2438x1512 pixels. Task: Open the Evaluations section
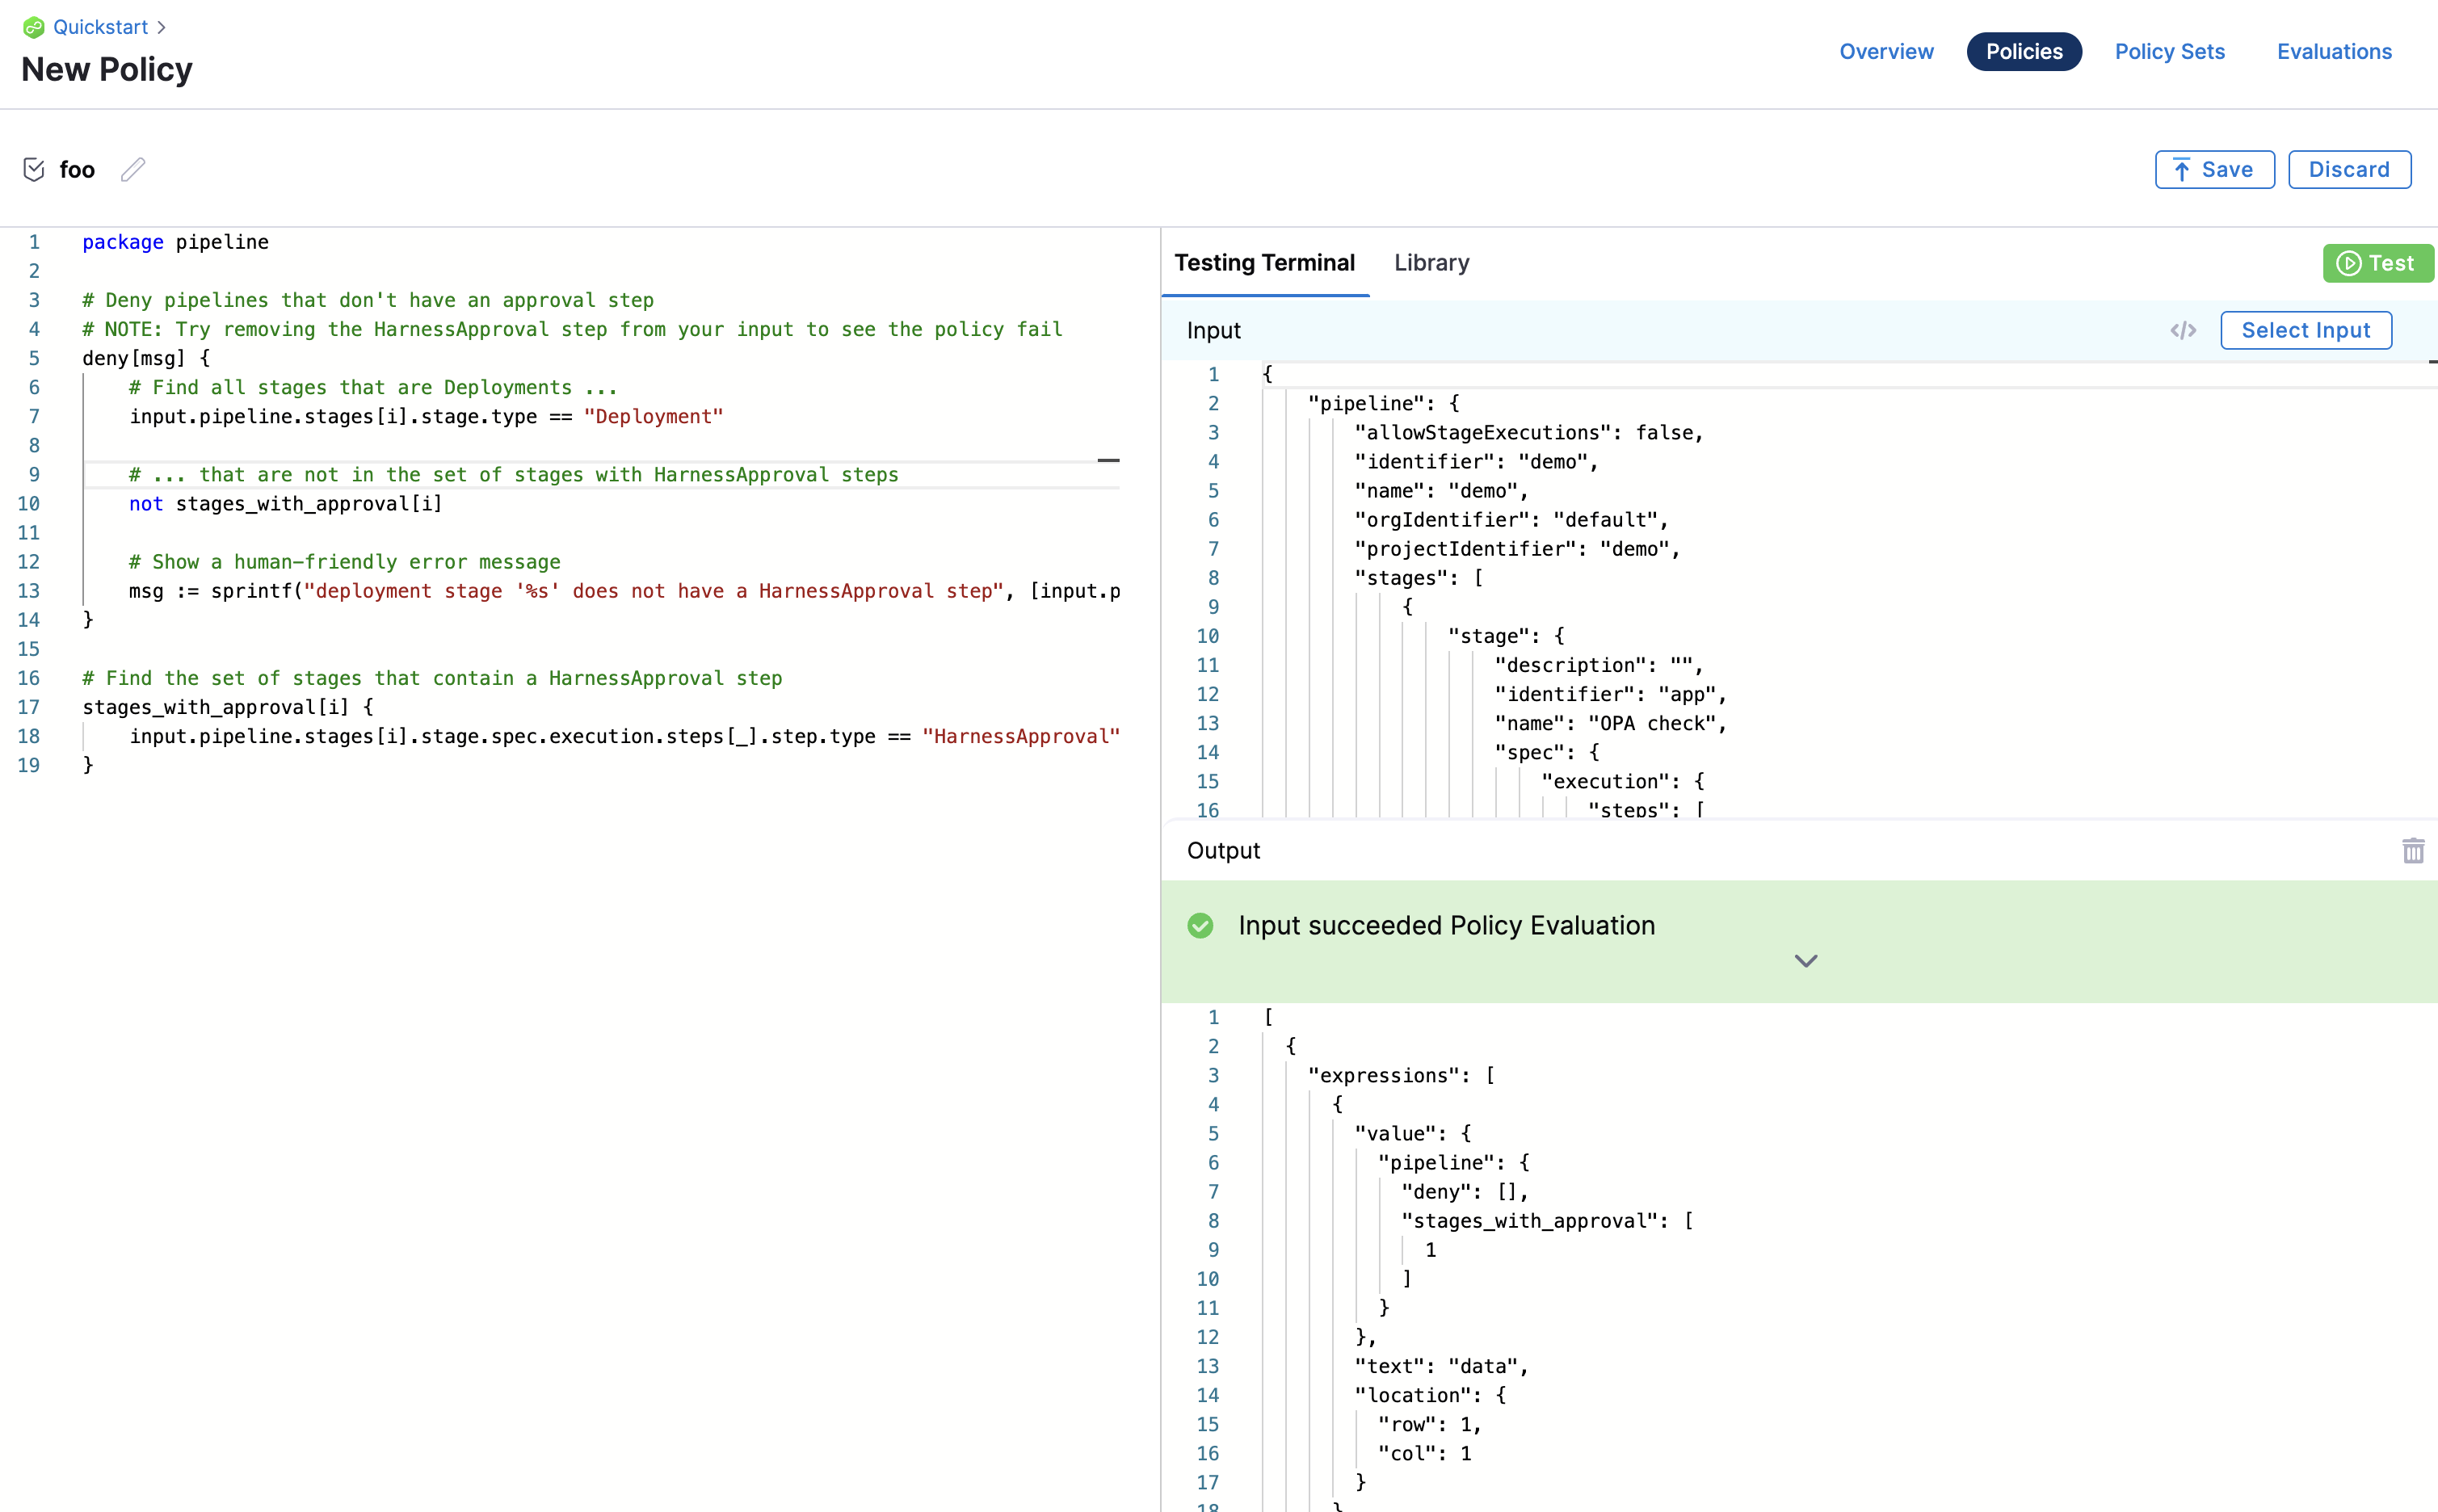pos(2334,51)
